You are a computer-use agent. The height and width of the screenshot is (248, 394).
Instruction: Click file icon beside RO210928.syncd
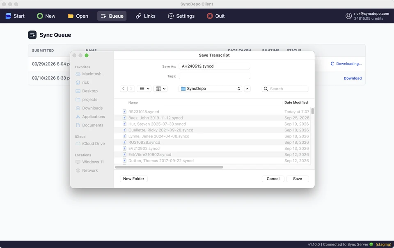[124, 142]
